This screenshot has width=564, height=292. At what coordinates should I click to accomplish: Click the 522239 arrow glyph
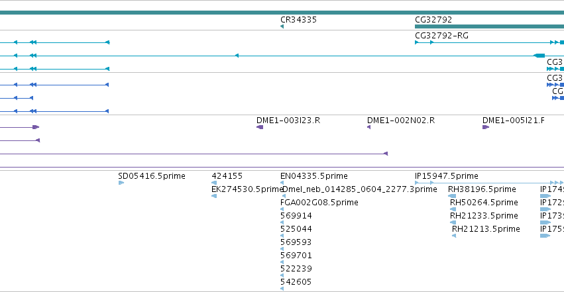[282, 275]
